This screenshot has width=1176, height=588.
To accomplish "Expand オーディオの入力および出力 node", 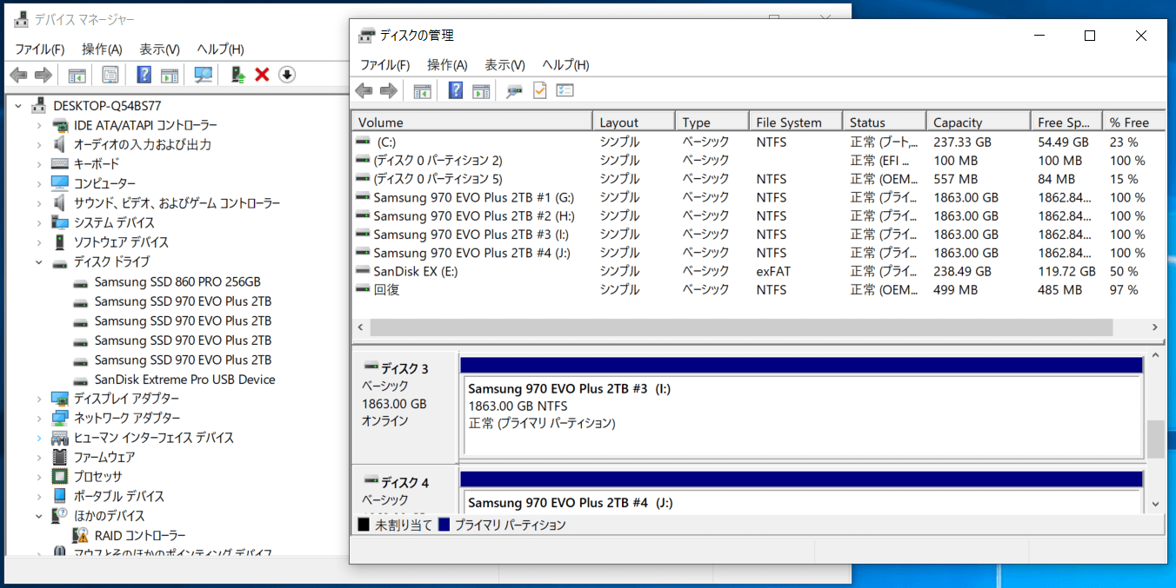I will pos(38,145).
